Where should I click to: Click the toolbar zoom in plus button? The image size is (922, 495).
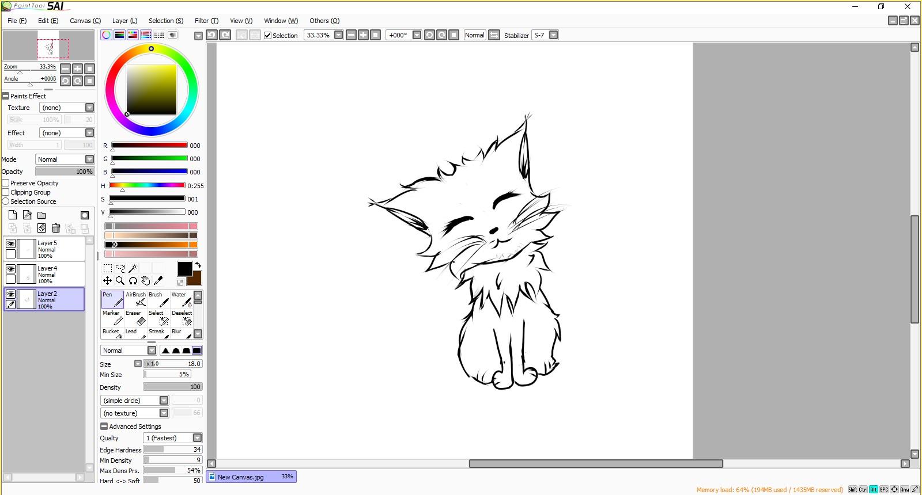(x=363, y=35)
